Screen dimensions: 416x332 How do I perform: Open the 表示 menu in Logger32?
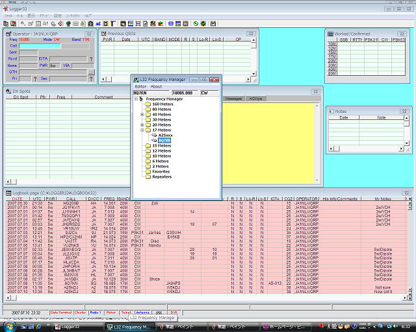[31, 16]
